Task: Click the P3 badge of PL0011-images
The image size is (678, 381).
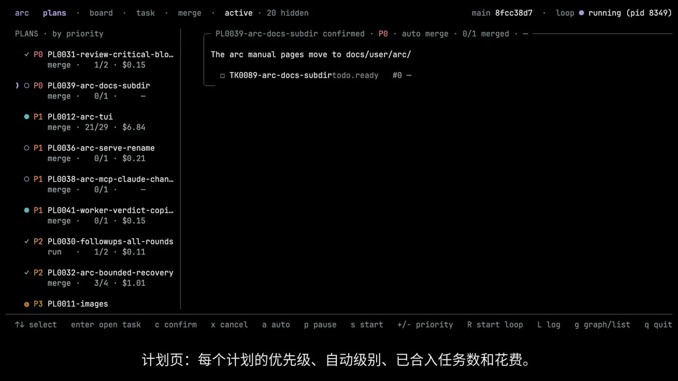Action: (38, 304)
